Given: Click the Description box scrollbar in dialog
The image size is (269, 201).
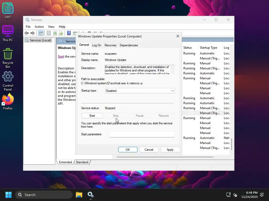Looking at the screenshot, I should coord(173,70).
